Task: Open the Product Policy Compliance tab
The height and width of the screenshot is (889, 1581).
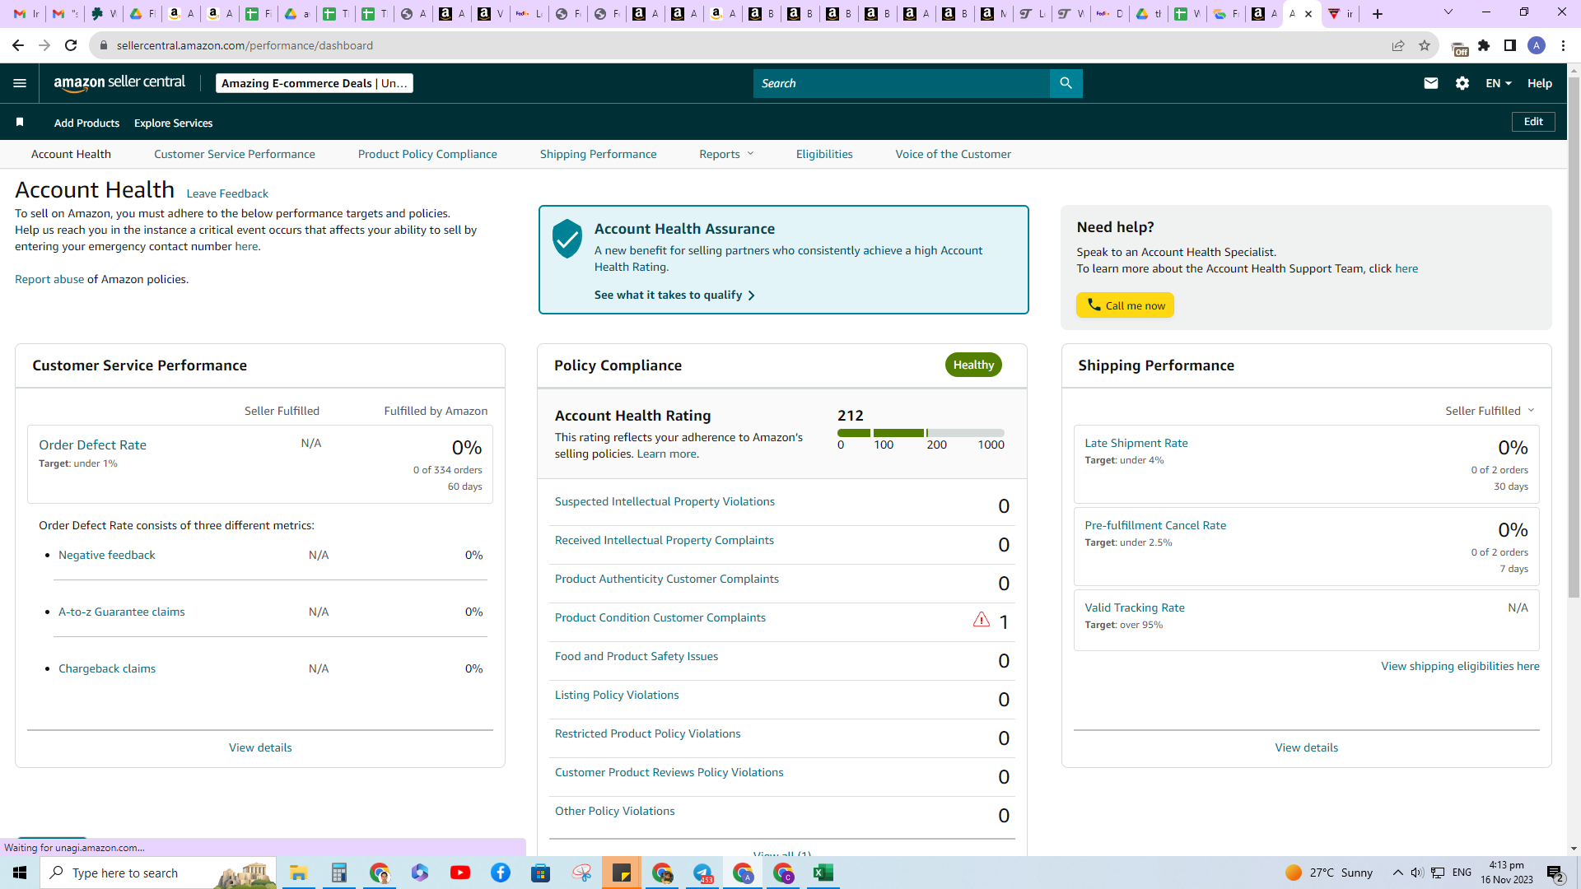Action: click(427, 154)
